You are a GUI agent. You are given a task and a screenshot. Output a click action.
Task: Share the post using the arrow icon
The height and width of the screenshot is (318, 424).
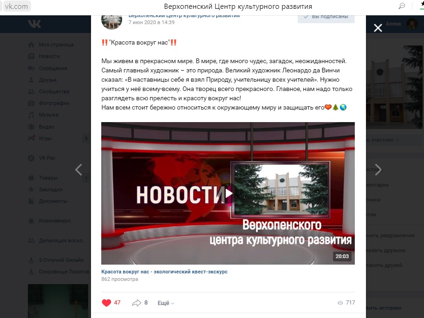[137, 303]
